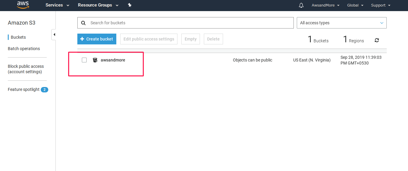Click Edit public access settings button
Screen dimensions: 408x171
149,39
